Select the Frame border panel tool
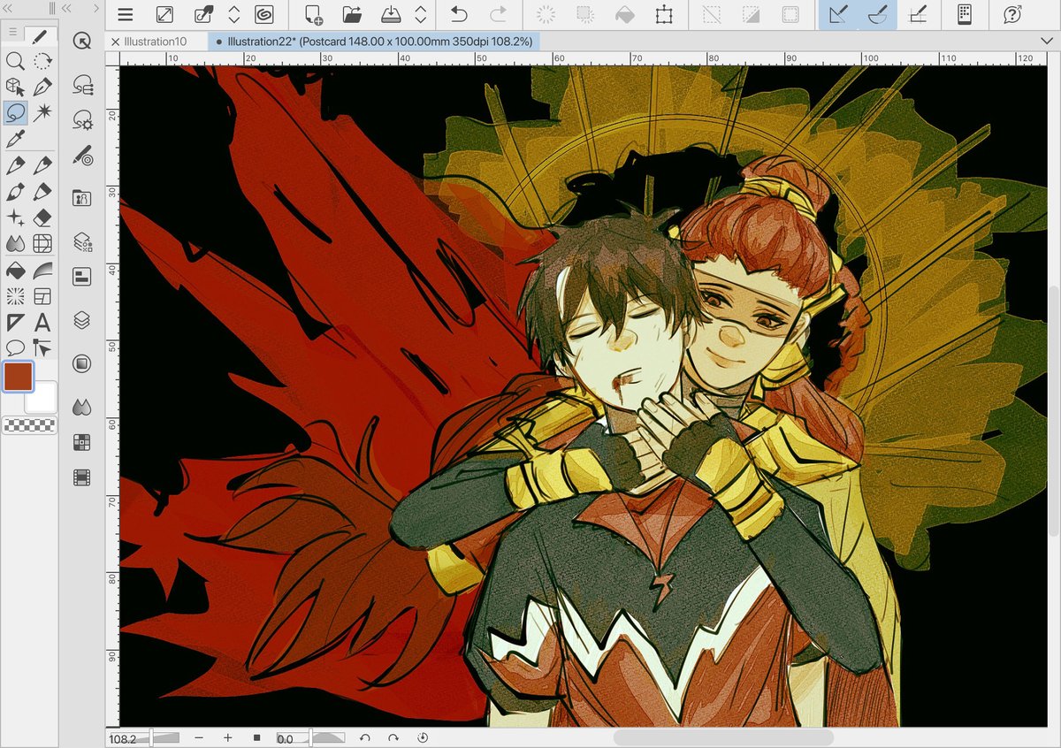Screen dimensions: 1061x748 42,296
